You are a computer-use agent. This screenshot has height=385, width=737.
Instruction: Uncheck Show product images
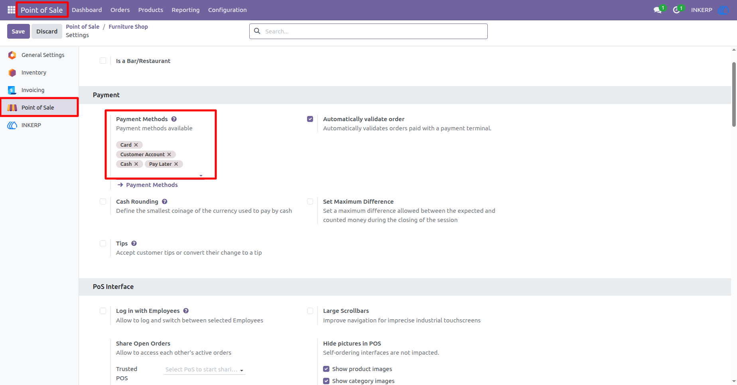point(326,369)
